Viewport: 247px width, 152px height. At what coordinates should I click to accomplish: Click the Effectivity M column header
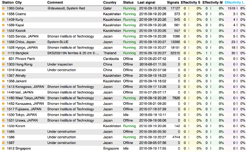tap(213, 3)
